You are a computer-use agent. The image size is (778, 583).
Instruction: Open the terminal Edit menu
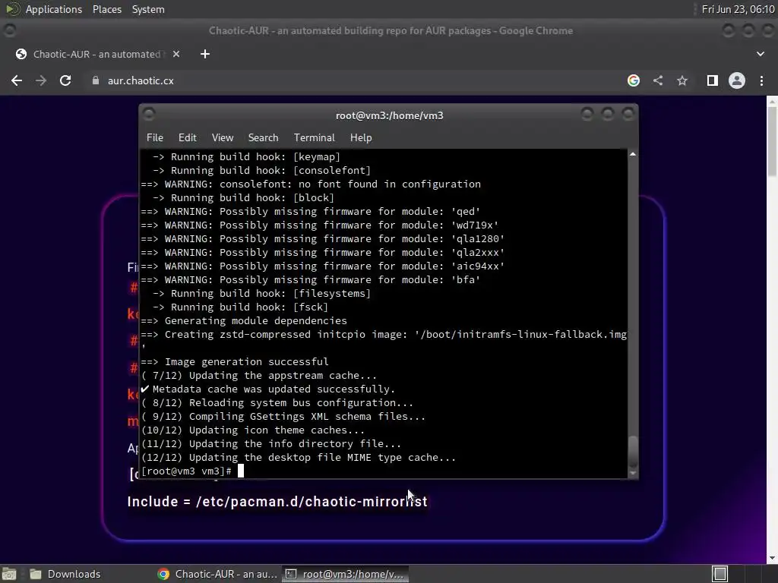click(x=187, y=138)
